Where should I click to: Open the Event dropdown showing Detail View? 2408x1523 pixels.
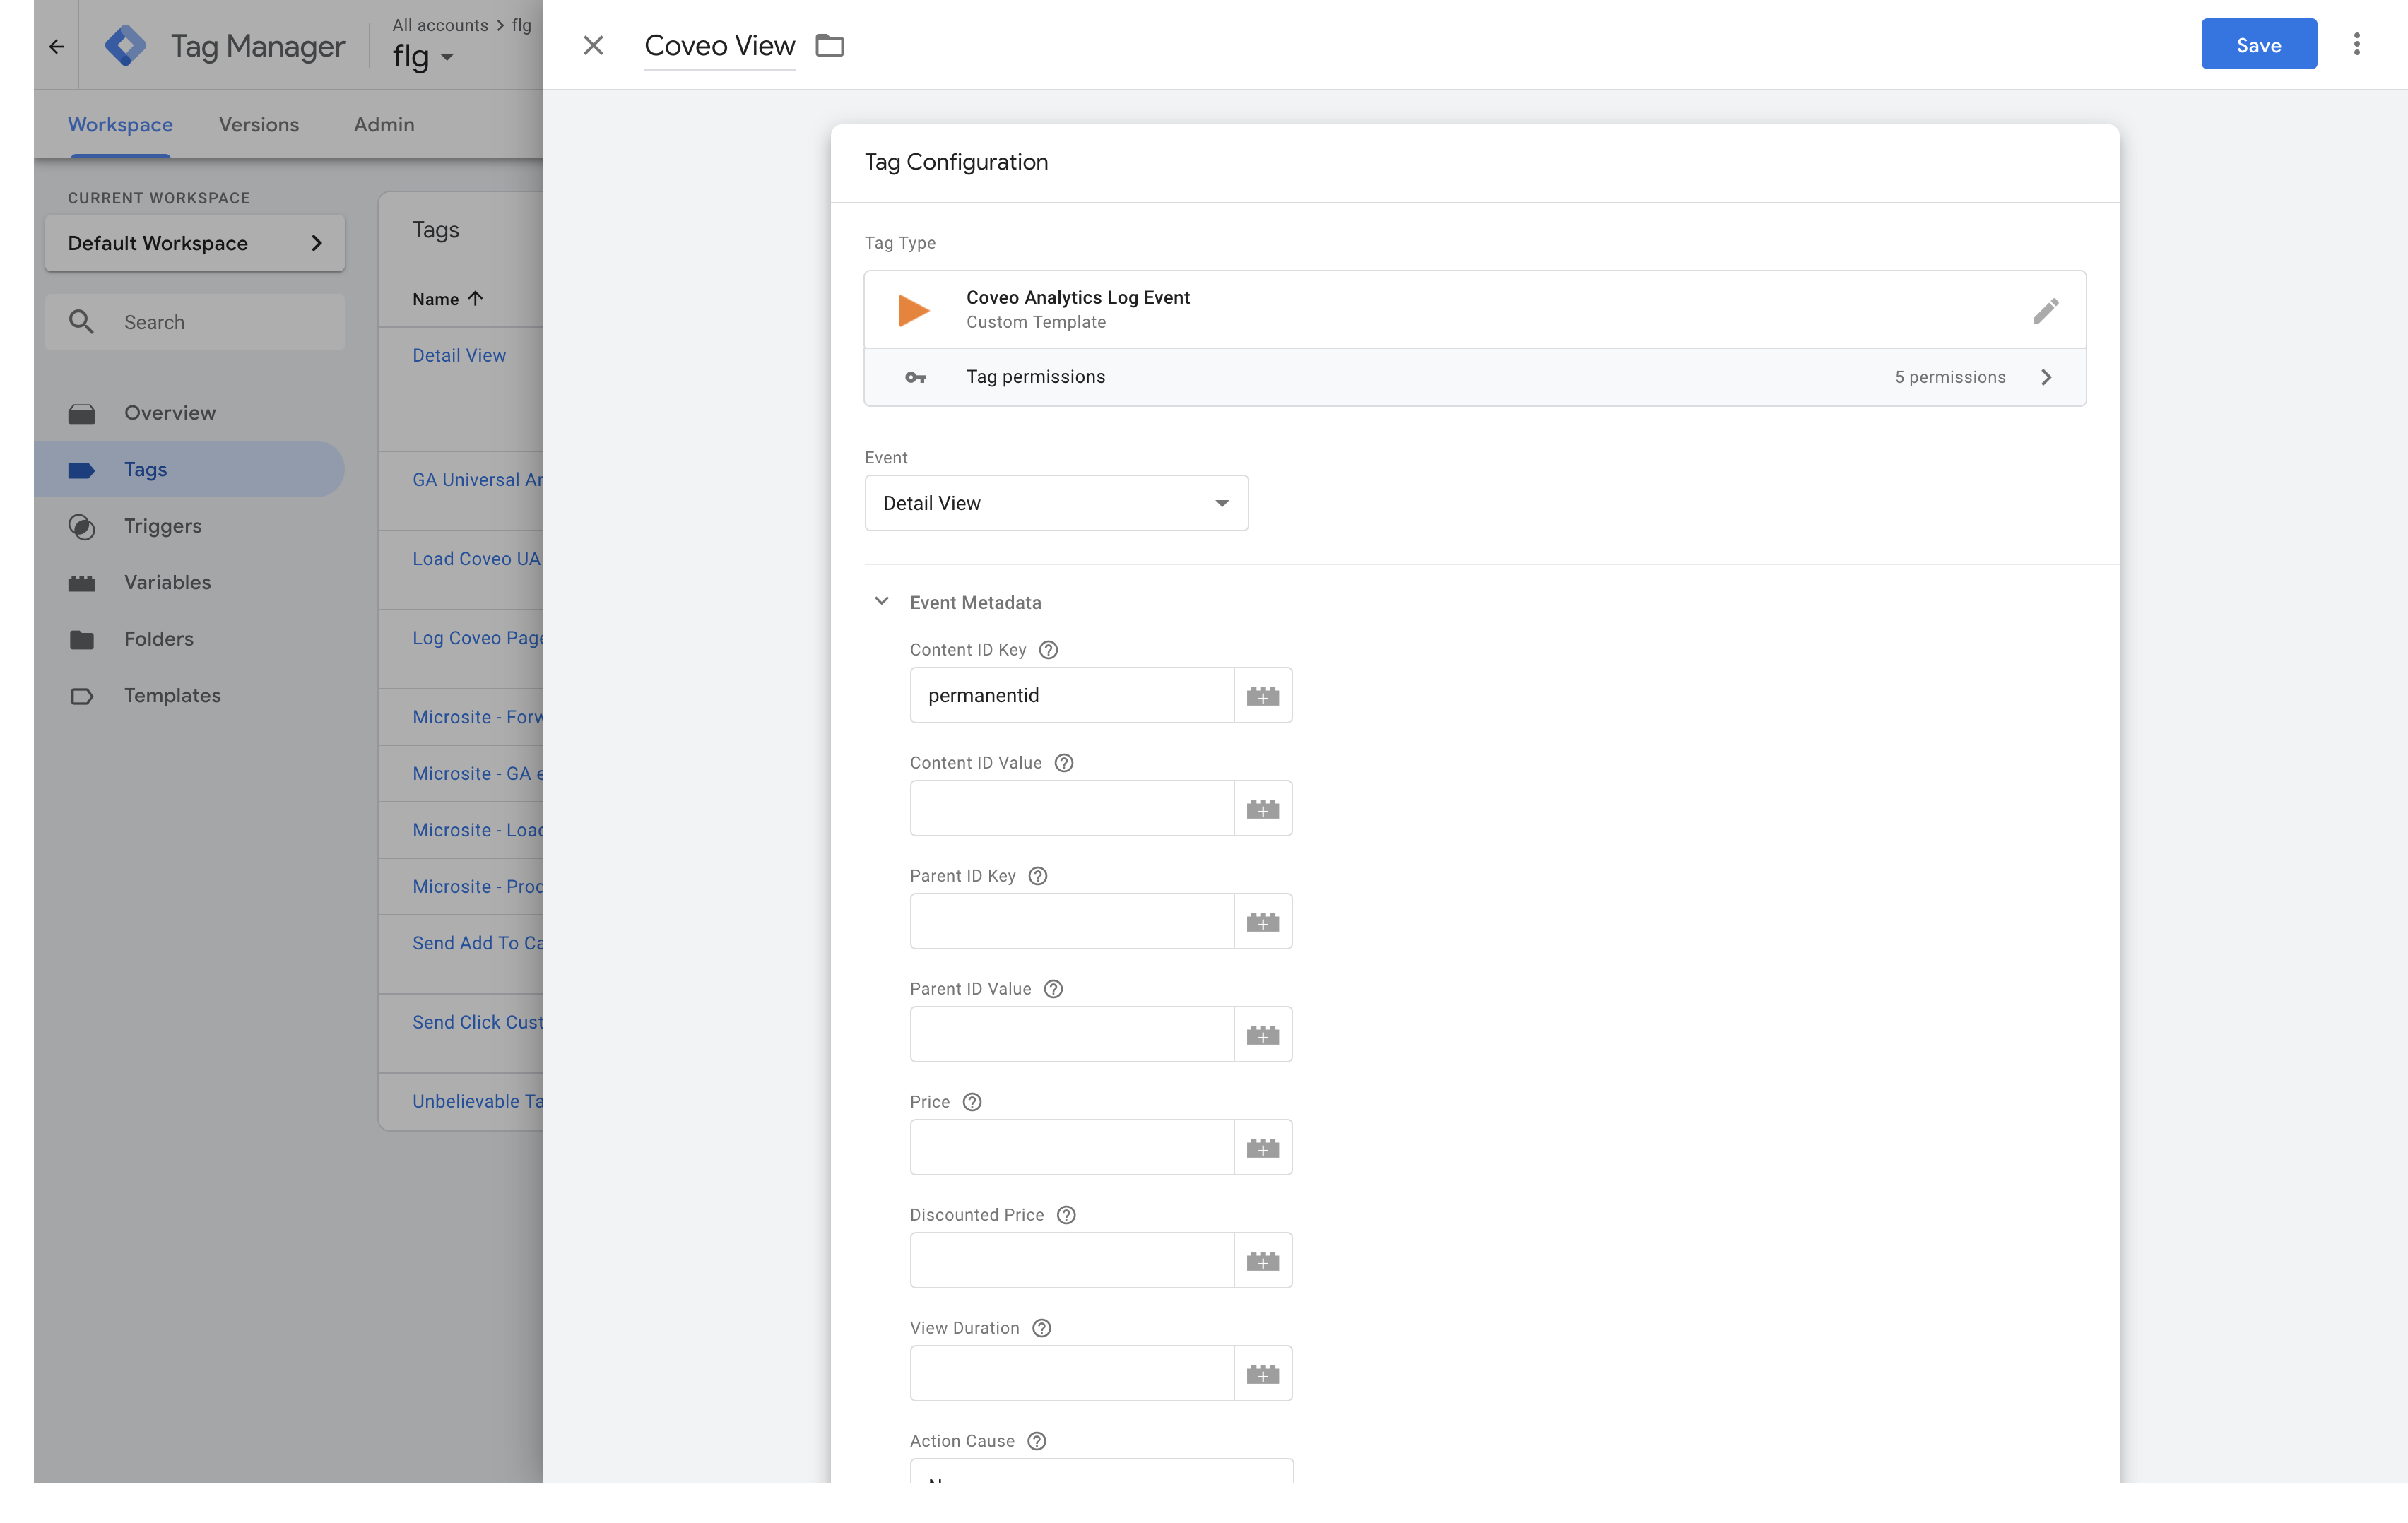coord(1056,503)
